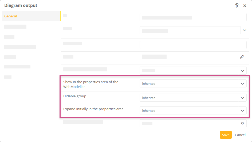Close the Diagram output dialog
Viewport: 252px width, 142px height.
pos(245,5)
